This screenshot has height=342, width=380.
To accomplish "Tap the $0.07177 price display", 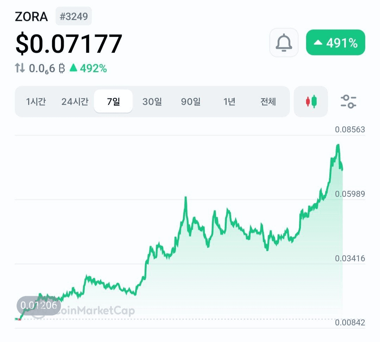I will click(x=69, y=44).
